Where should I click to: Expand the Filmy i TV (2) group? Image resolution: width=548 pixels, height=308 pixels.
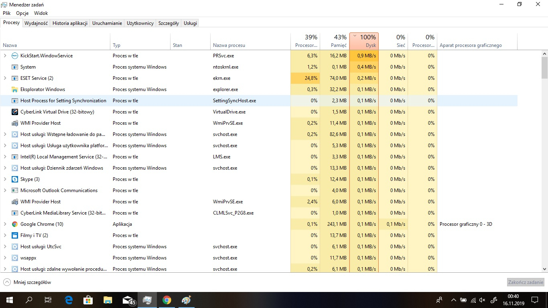point(5,235)
